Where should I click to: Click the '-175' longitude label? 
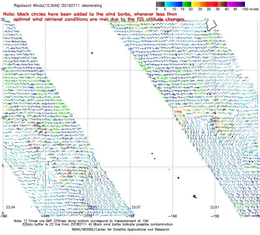click(46, 216)
